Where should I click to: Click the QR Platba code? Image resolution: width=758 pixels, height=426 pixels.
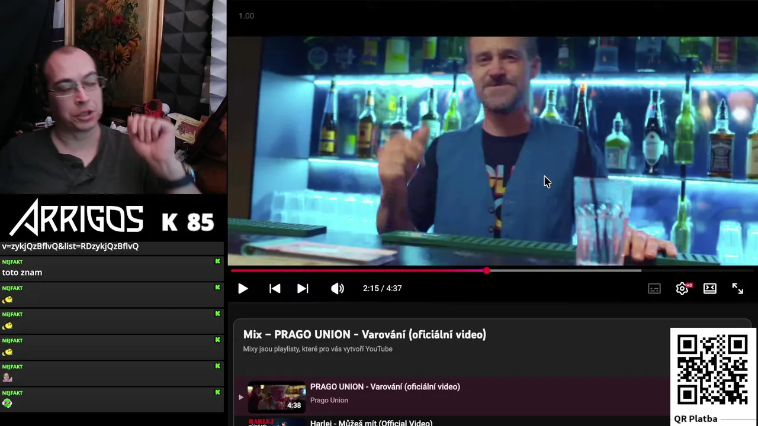click(712, 370)
